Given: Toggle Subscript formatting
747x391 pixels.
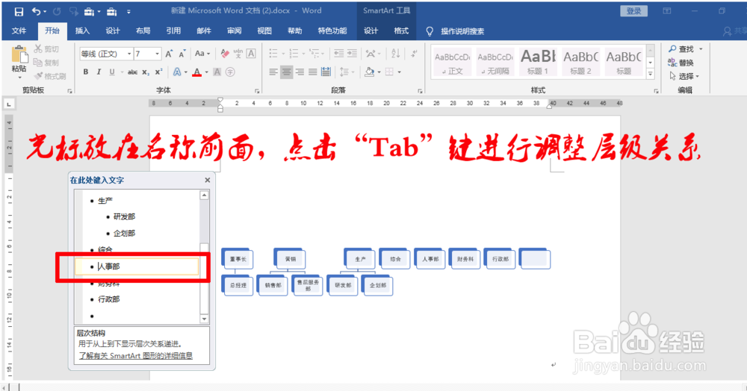Looking at the screenshot, I should point(146,72).
